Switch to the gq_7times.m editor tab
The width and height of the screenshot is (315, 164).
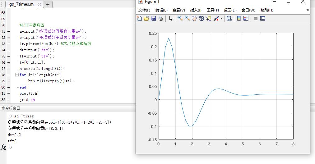[21, 4]
